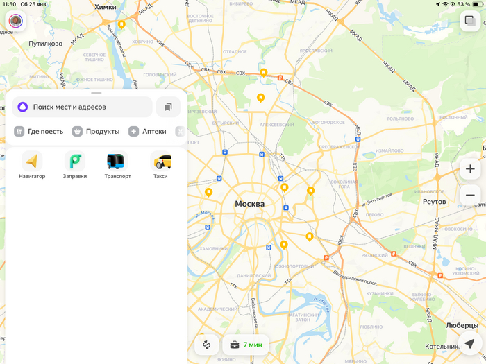The image size is (486, 364).
Task: Tap the search panel drag handle
Action: pyautogui.click(x=97, y=93)
